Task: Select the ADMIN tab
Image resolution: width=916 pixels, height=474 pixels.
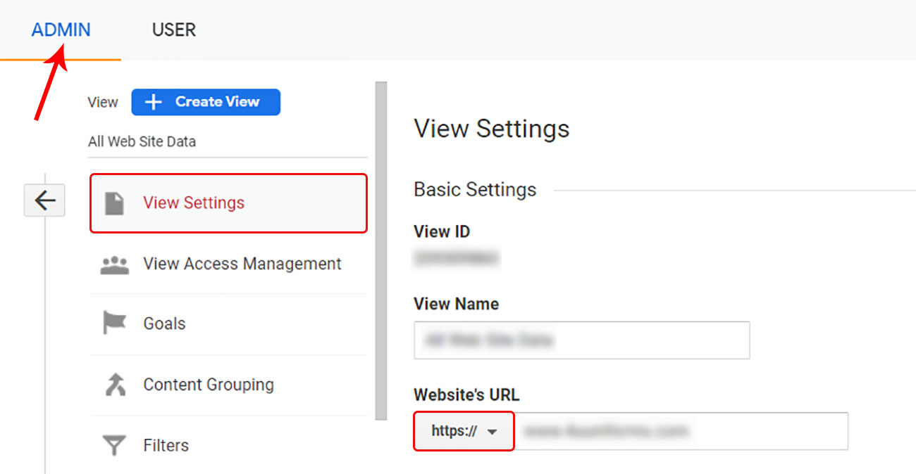Action: pos(61,30)
